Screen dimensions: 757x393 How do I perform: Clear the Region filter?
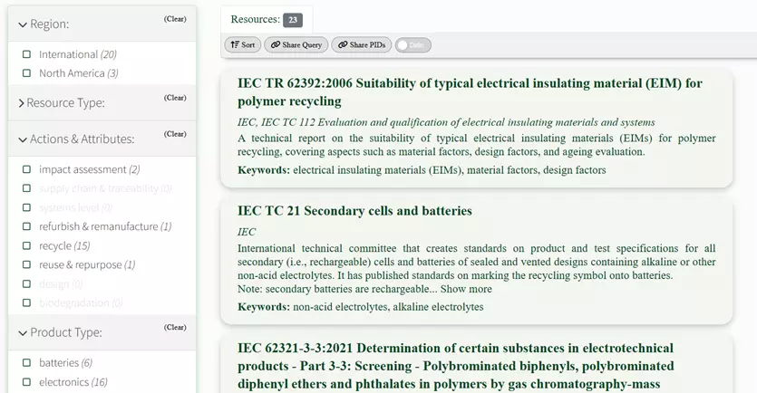coord(175,19)
